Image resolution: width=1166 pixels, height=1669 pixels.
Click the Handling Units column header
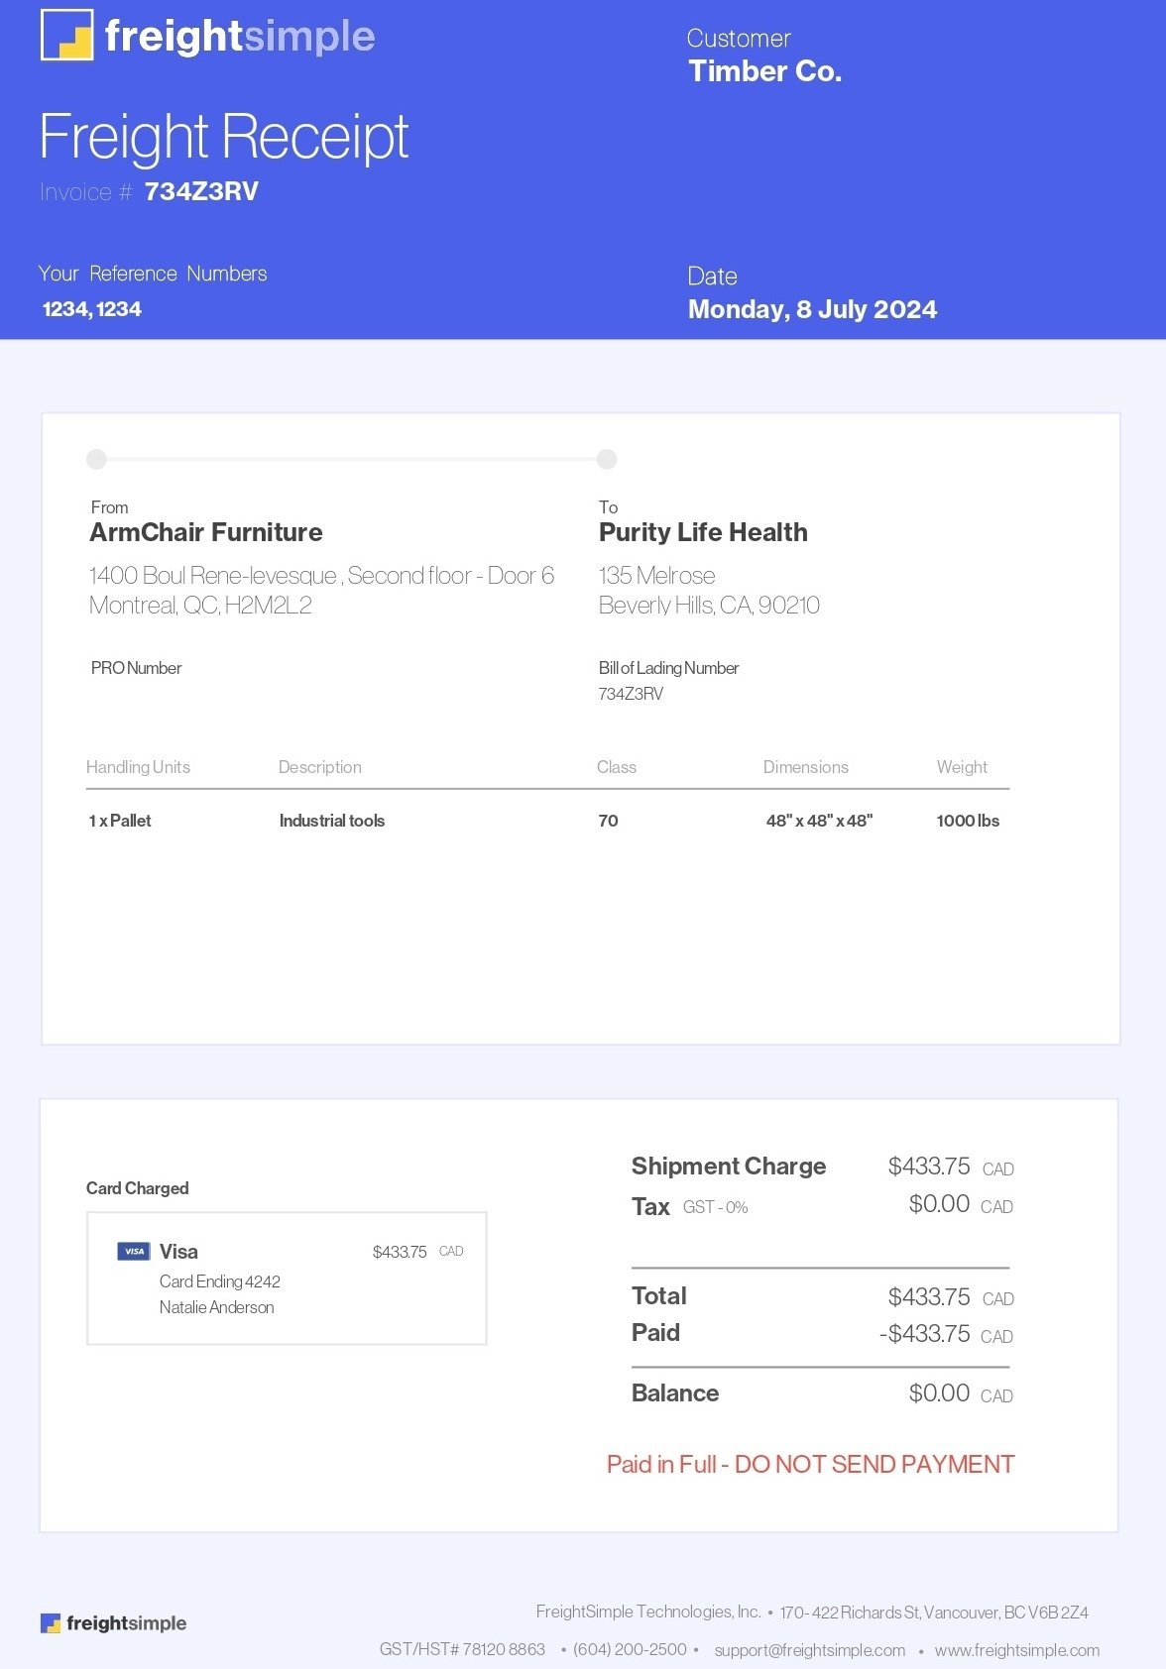(138, 767)
